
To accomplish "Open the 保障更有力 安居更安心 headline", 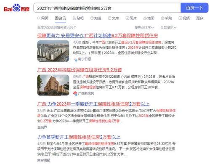I will (98, 35).
